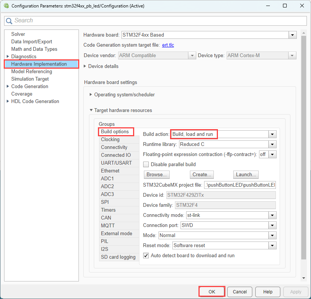Select Coverage in the tree
This screenshot has height=299, width=311.
(22, 94)
